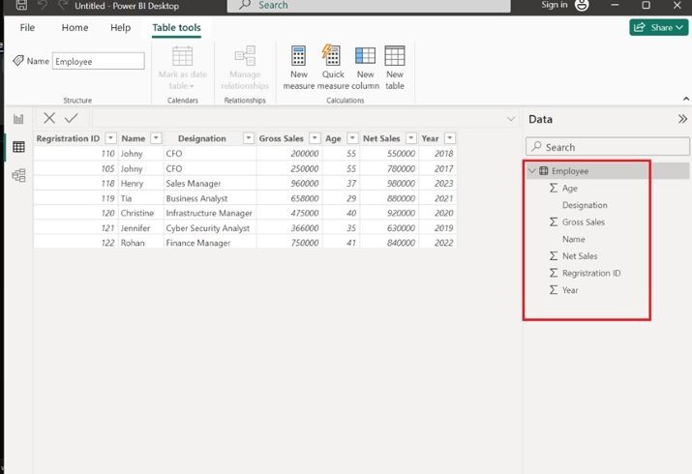Viewport: 692px width, 474px height.
Task: Click the table Name input field
Action: click(99, 61)
